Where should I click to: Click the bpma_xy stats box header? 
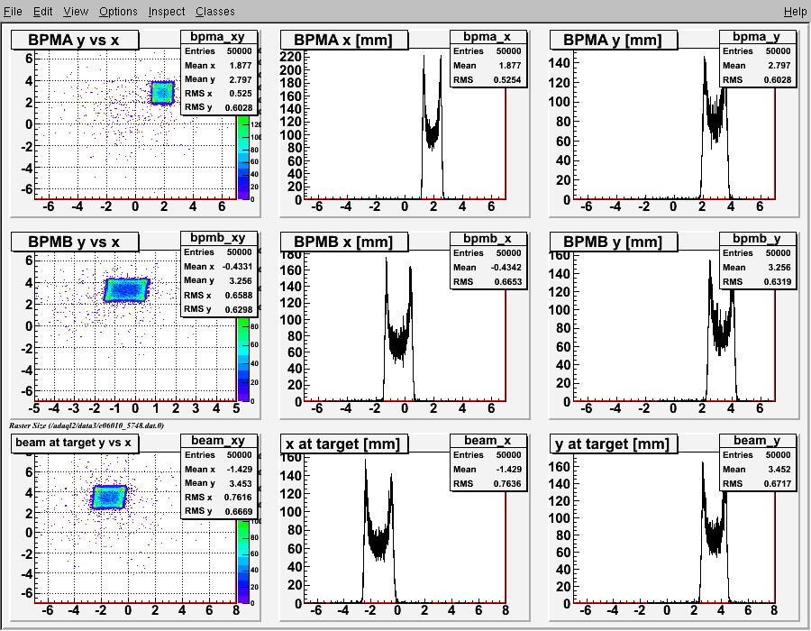pos(218,36)
